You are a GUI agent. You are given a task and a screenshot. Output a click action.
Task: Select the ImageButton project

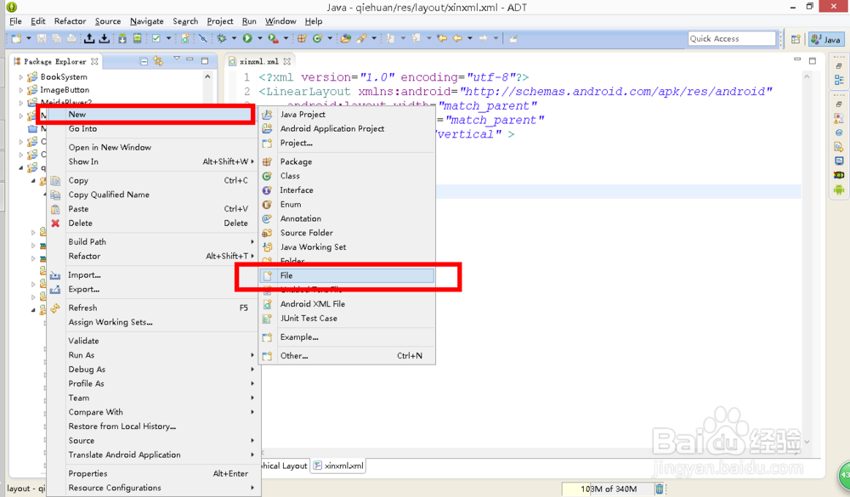click(x=65, y=90)
